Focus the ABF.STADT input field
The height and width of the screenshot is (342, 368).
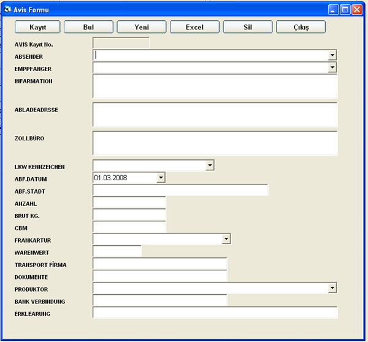(180, 190)
